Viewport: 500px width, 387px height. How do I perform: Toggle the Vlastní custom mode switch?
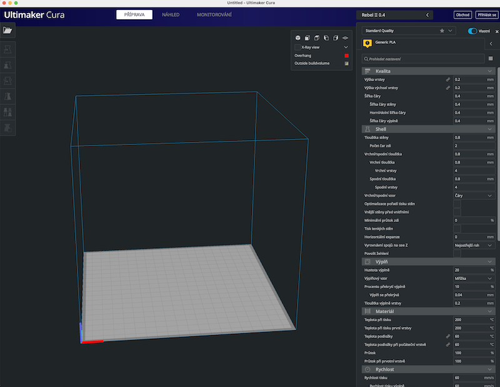[x=473, y=31]
